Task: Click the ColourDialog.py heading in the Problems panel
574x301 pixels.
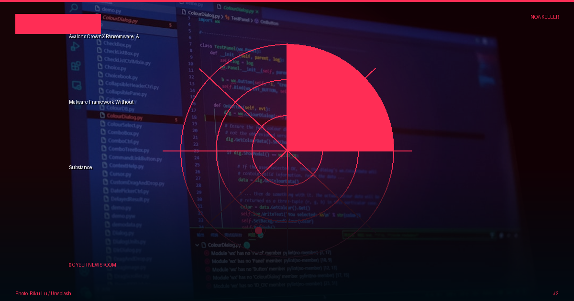Action: pyautogui.click(x=224, y=245)
